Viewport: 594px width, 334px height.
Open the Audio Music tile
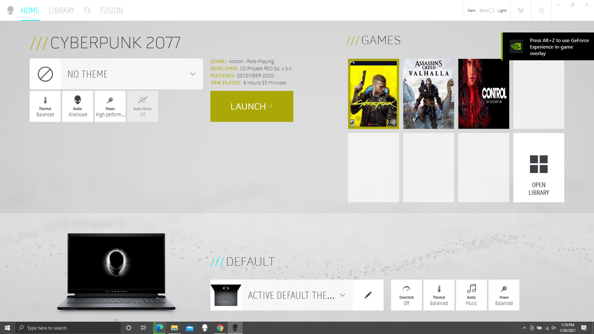pyautogui.click(x=471, y=295)
